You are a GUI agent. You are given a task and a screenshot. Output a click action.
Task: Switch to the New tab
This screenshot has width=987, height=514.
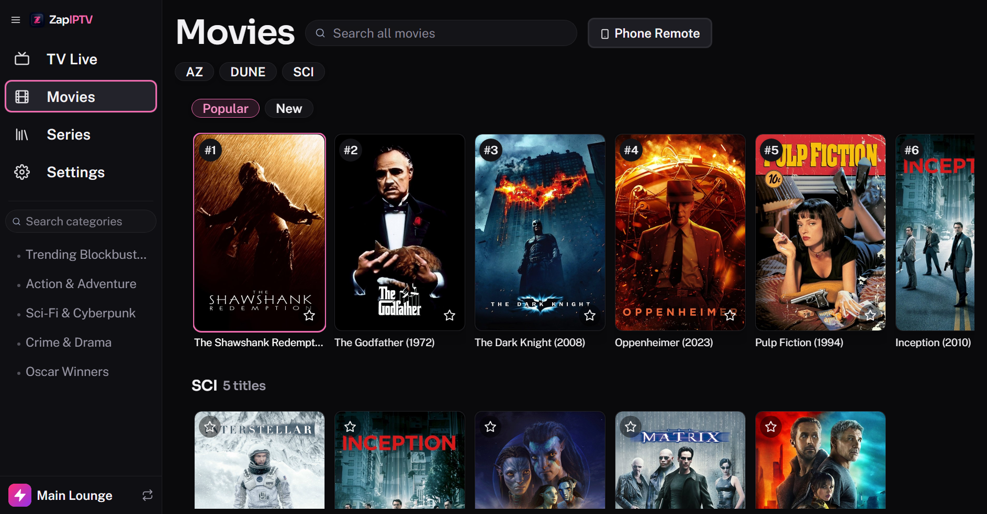click(x=289, y=108)
